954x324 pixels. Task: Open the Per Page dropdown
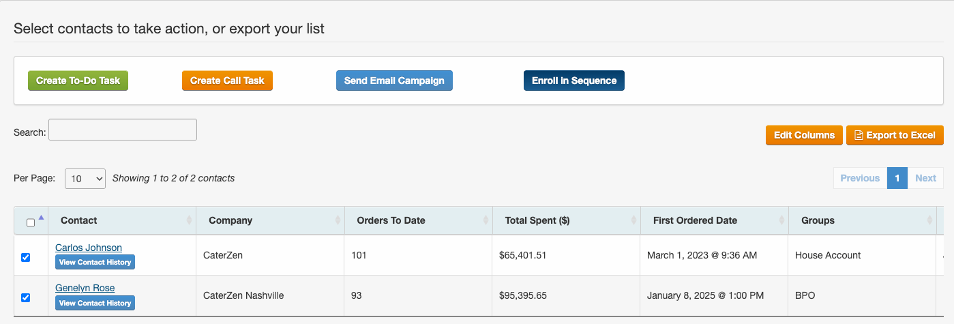[x=85, y=178]
